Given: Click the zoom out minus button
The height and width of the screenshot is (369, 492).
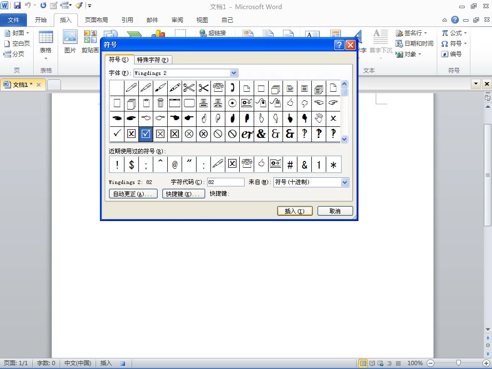Looking at the screenshot, I should coord(431,363).
